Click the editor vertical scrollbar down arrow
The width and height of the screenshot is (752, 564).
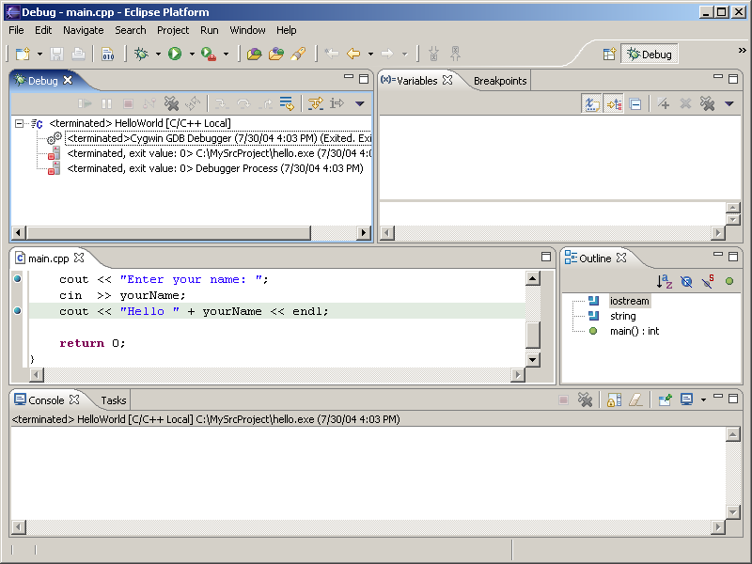pyautogui.click(x=533, y=359)
